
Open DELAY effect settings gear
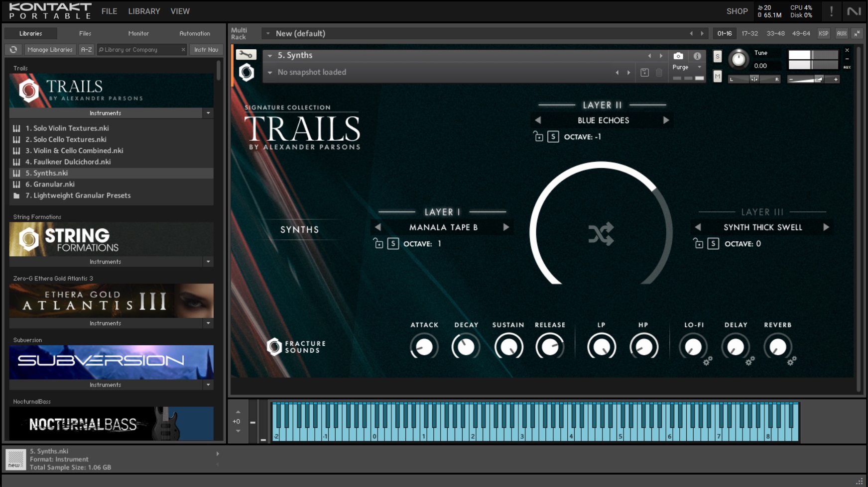[x=750, y=361]
